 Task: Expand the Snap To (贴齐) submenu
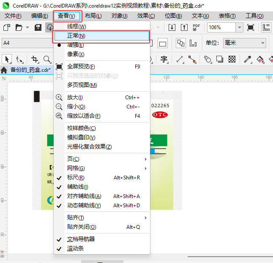[102, 217]
